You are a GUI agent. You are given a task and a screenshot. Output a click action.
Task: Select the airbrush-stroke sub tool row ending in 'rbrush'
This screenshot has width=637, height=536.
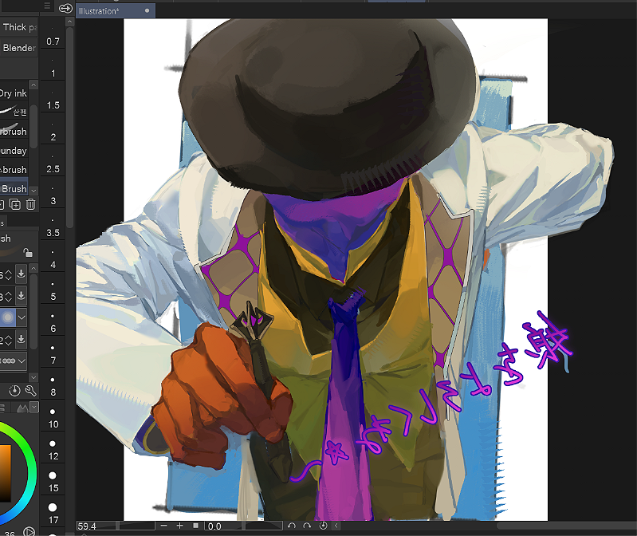[14, 130]
